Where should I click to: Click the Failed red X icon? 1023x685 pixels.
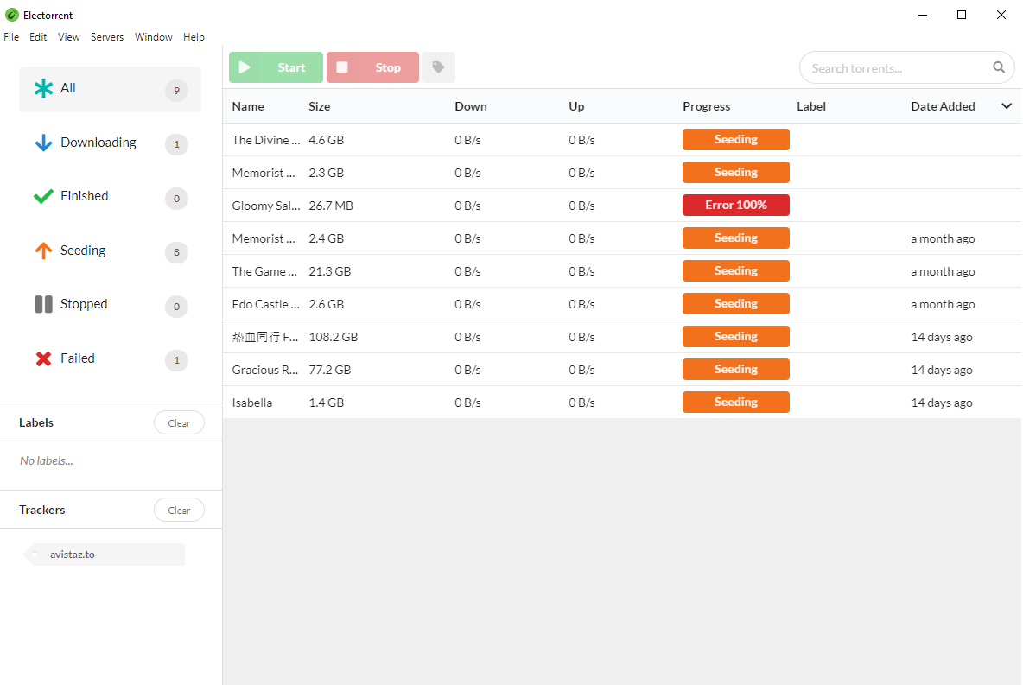coord(43,358)
